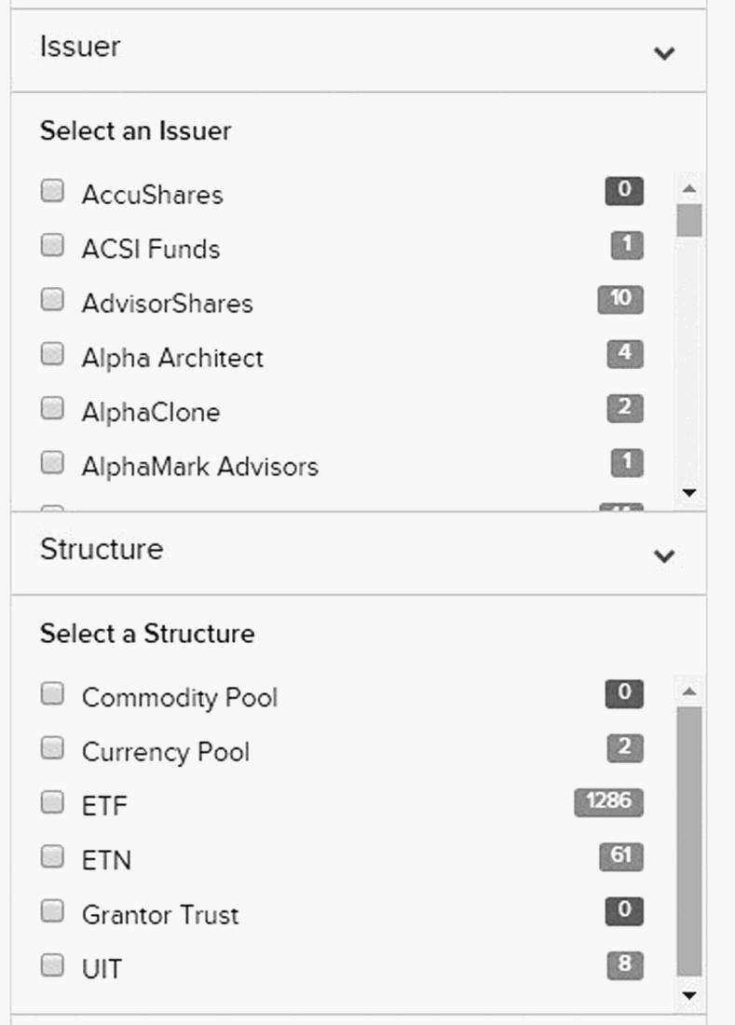
Task: Enable the Alpha Architect filter checkbox
Action: (52, 354)
